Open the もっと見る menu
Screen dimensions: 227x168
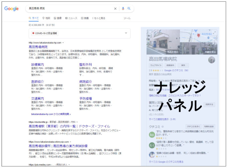(x=99, y=18)
